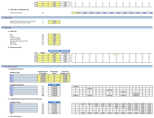Select the Rent input cell
The width and height of the screenshot is (154, 118).
coord(54,34)
